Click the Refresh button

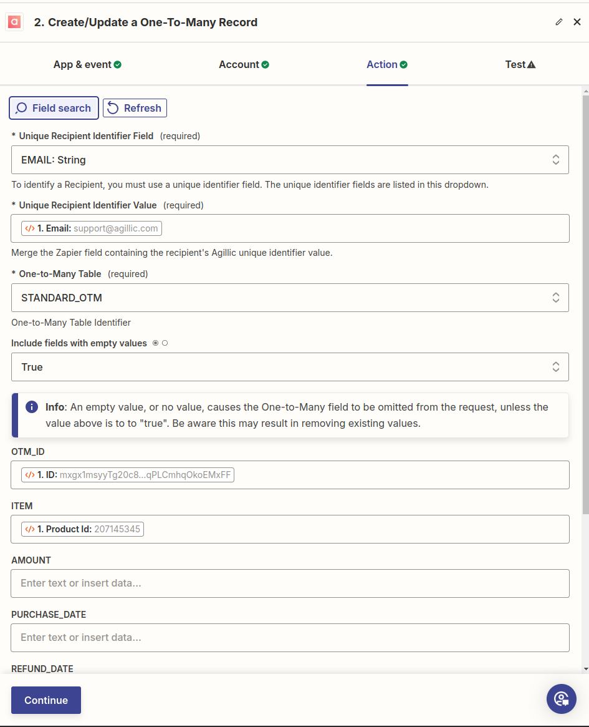click(x=135, y=108)
